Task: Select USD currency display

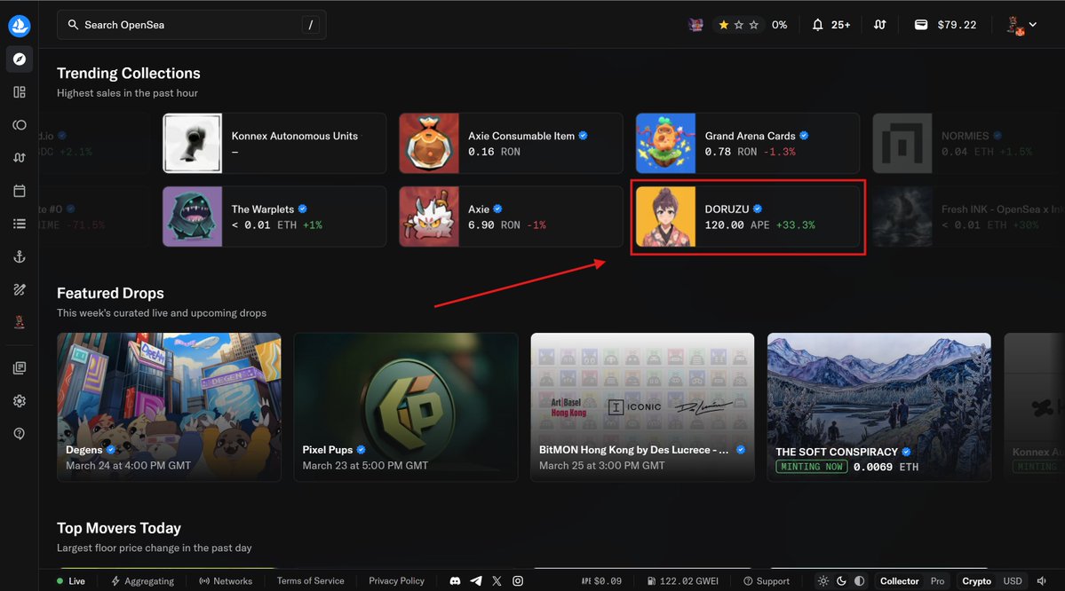Action: [x=1012, y=581]
